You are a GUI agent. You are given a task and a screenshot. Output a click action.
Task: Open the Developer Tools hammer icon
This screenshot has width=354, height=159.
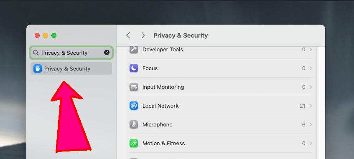pos(134,49)
